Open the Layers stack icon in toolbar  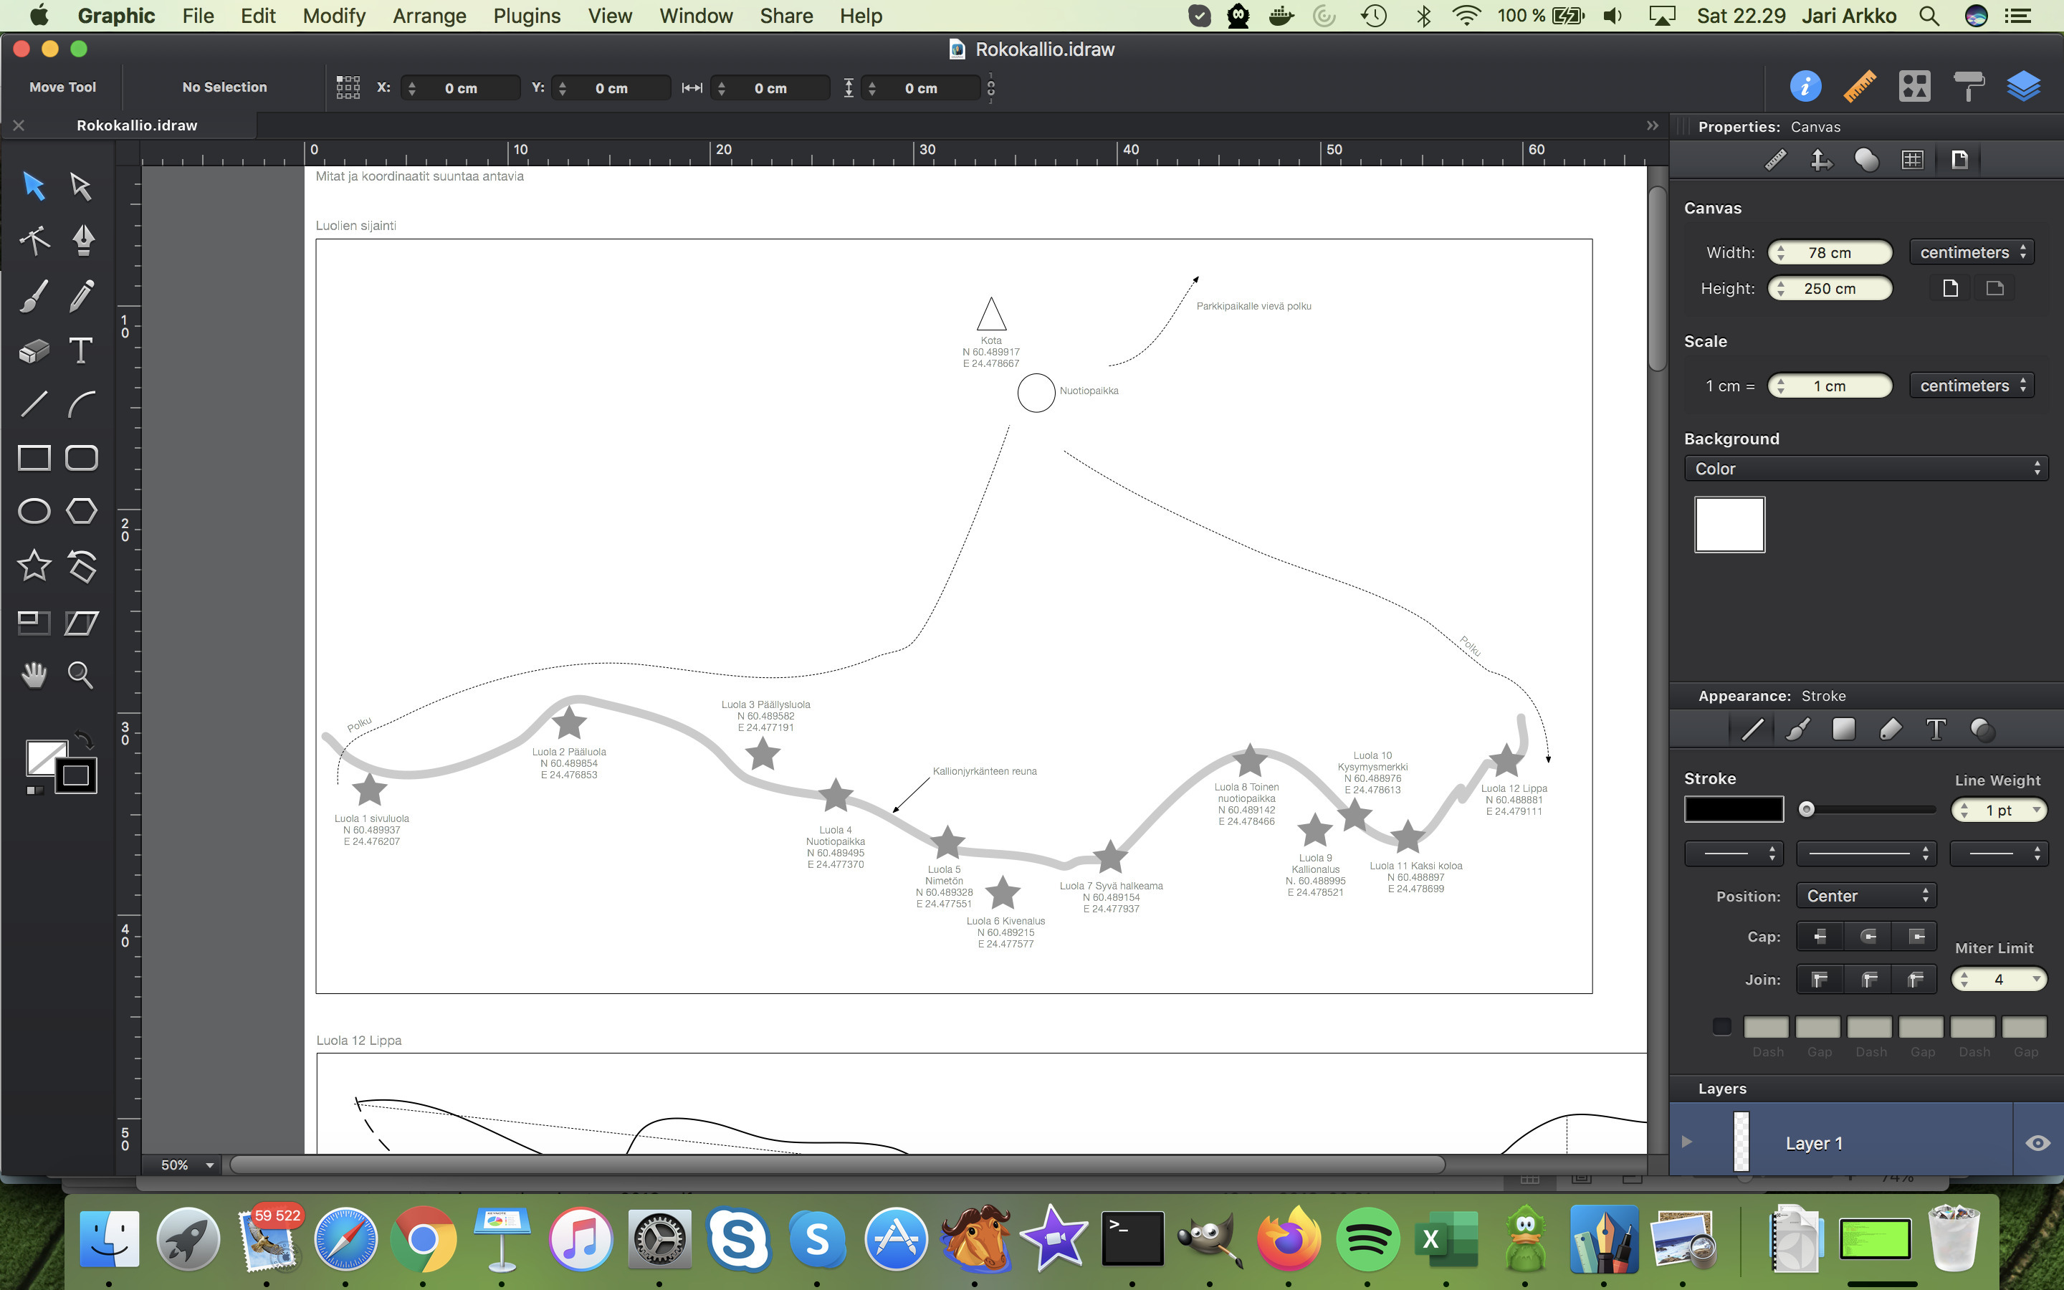[2022, 87]
